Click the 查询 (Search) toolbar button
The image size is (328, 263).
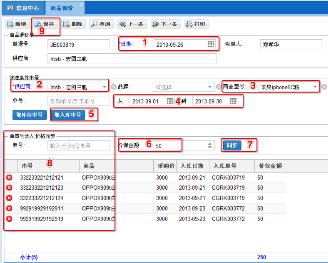102,24
